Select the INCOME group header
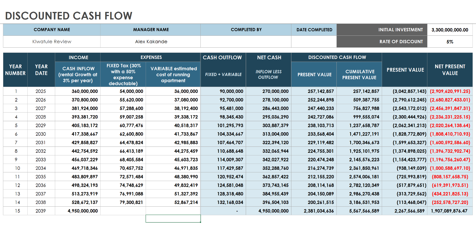Viewport: 476px width, 226px height. click(78, 57)
